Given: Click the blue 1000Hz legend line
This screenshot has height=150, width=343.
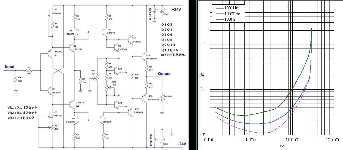Looking at the screenshot, I should coord(220,8).
